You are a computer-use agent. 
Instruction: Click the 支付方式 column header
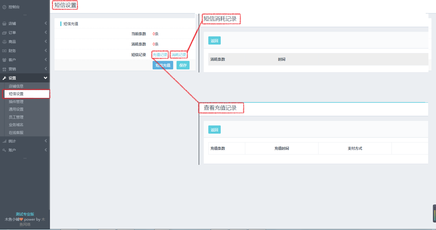click(x=355, y=148)
